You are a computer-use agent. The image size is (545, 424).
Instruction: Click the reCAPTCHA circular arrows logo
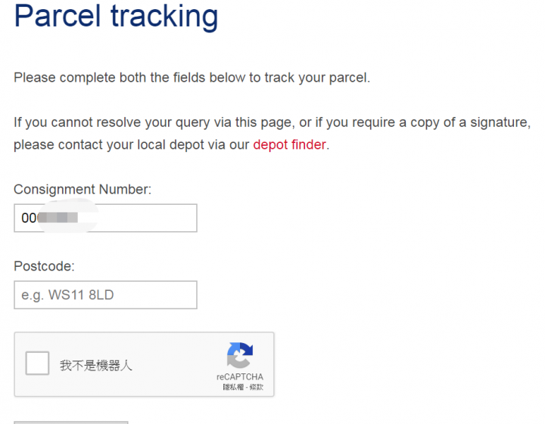point(240,355)
